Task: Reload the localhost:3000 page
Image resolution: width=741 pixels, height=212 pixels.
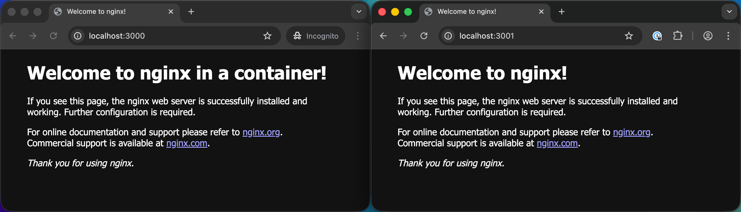Action: click(53, 36)
